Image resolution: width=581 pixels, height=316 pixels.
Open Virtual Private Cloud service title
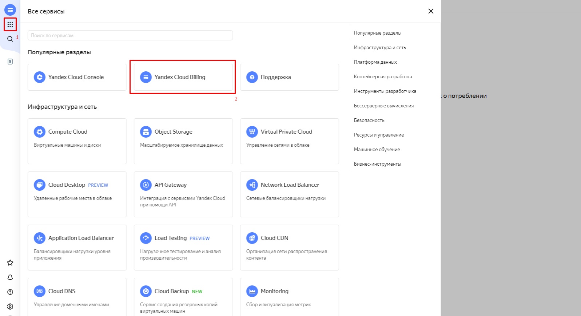click(x=286, y=132)
